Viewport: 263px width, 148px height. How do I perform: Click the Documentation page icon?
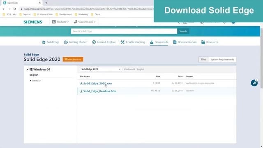click(x=175, y=42)
